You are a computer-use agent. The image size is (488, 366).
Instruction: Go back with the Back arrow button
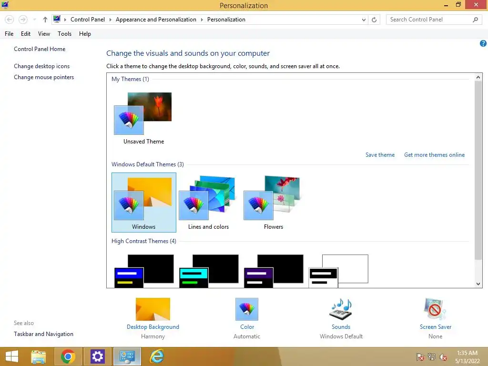click(x=10, y=20)
